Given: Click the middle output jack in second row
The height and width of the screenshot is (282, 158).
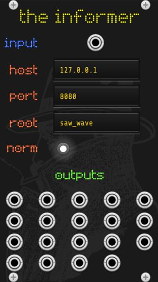Looking at the screenshot, I should [79, 221].
